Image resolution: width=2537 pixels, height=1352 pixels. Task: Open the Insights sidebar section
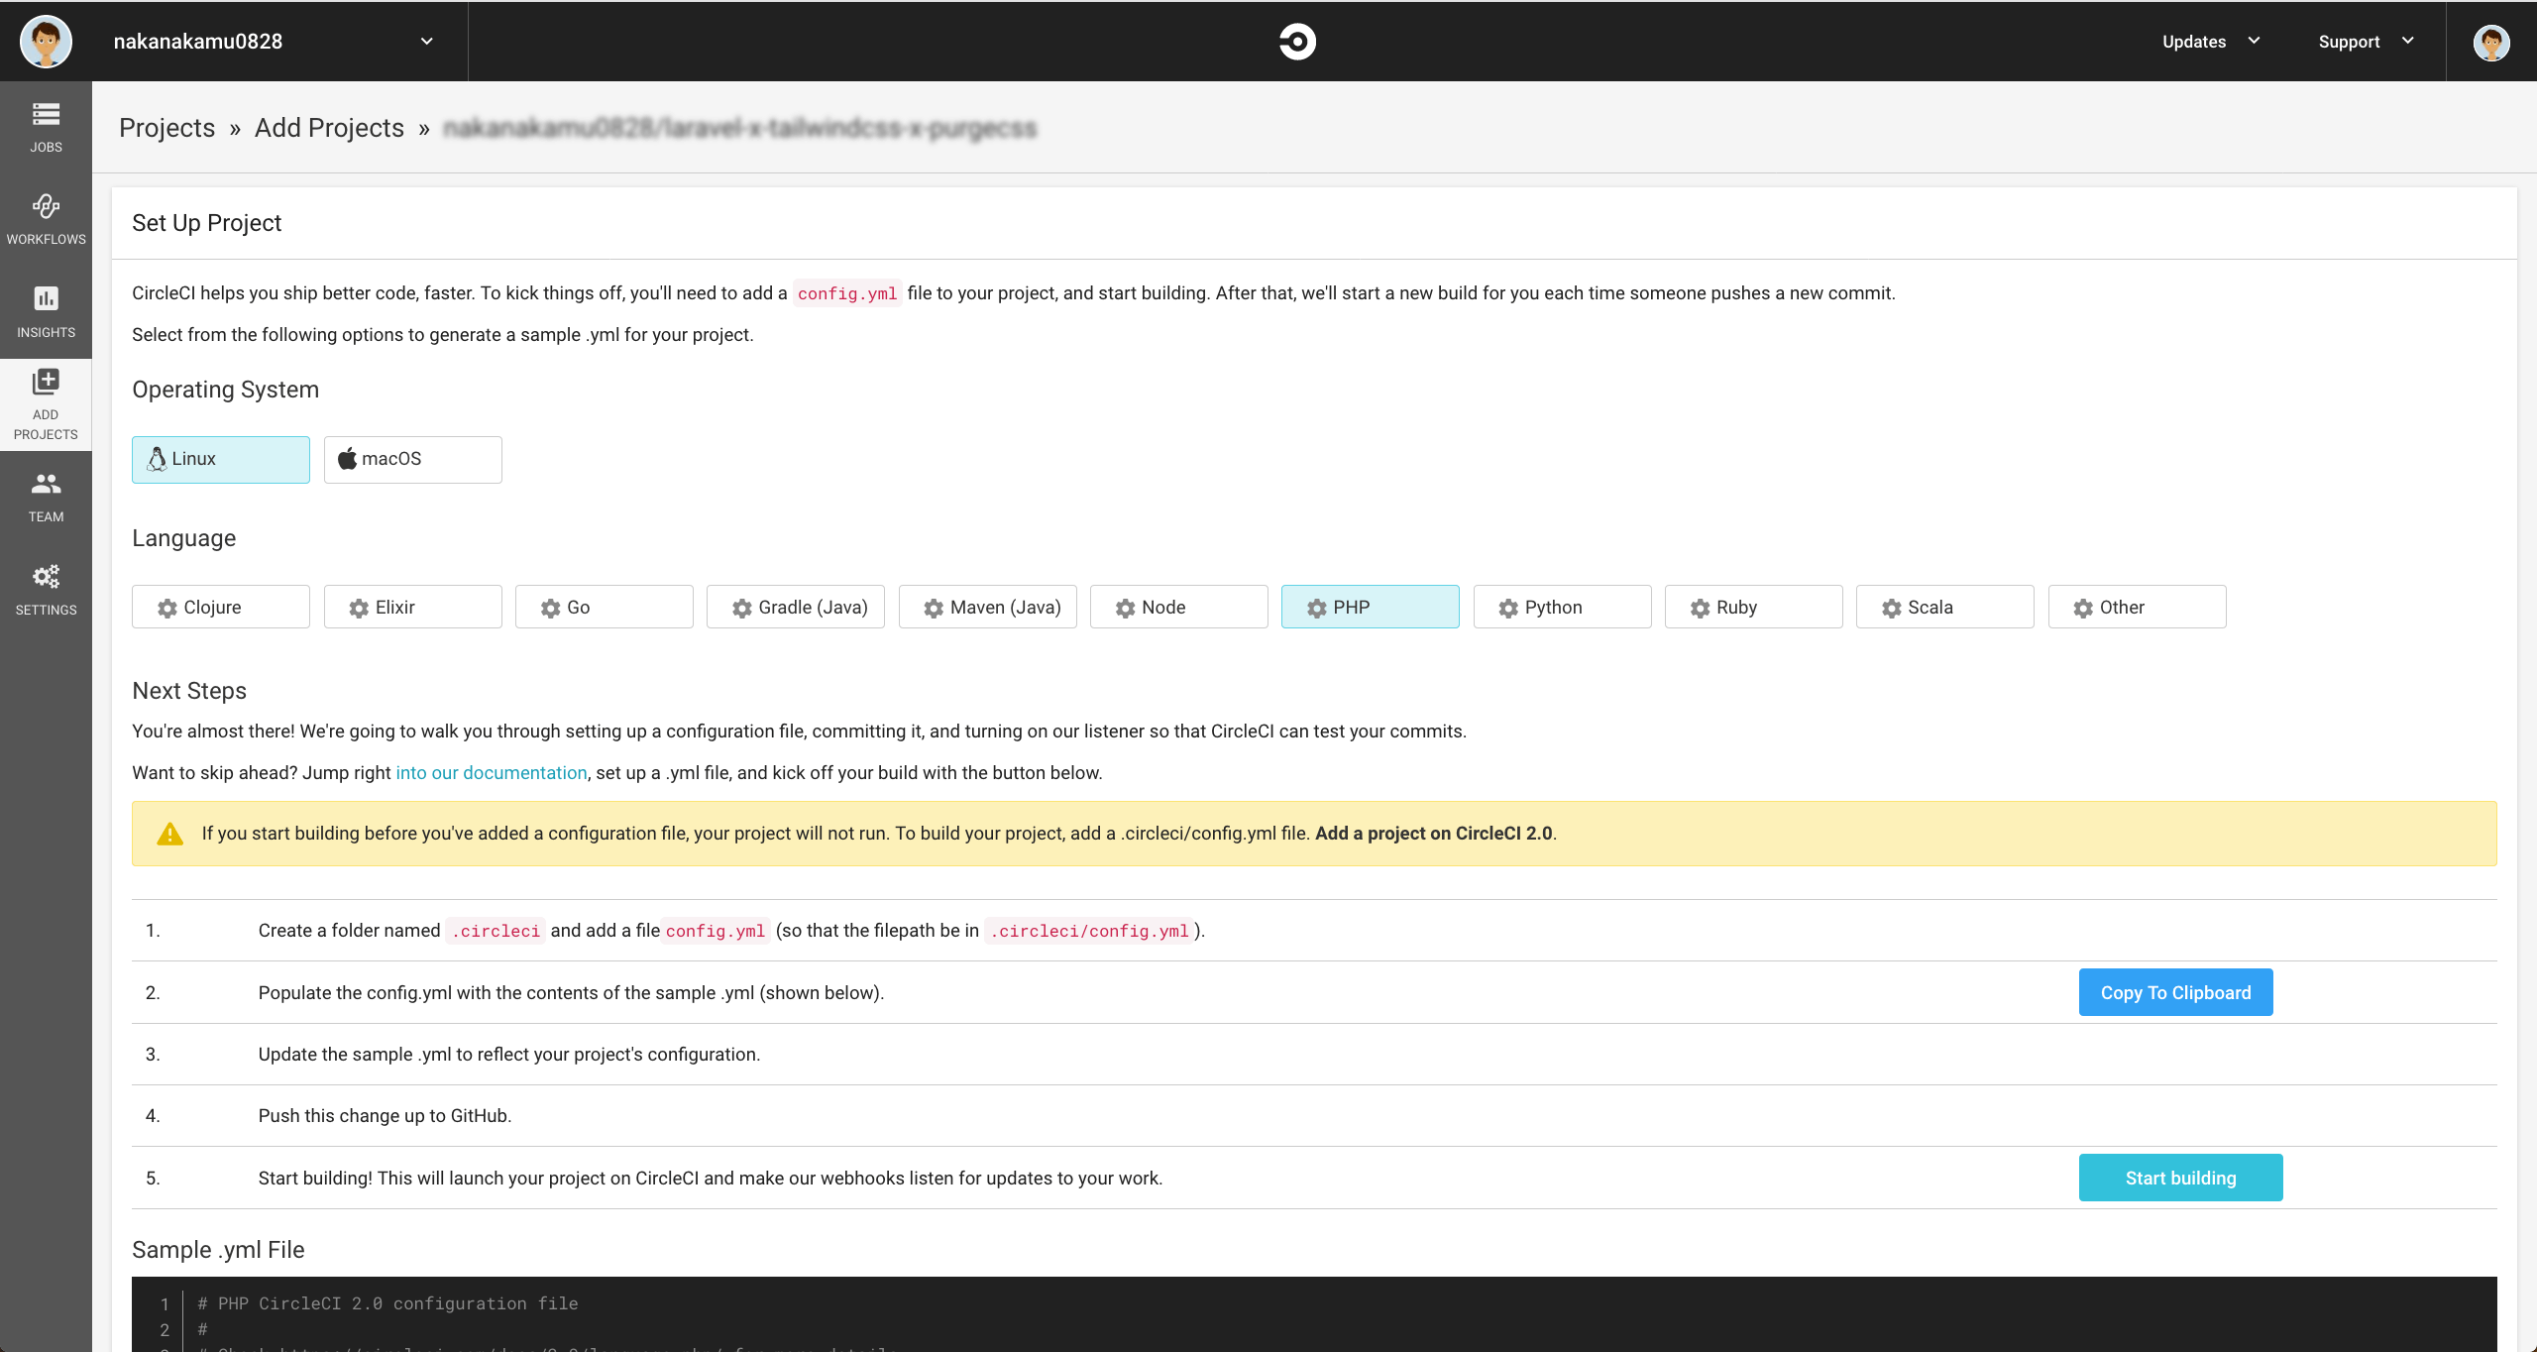[46, 312]
